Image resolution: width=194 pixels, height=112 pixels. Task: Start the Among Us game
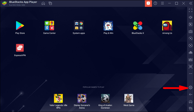[167, 26]
